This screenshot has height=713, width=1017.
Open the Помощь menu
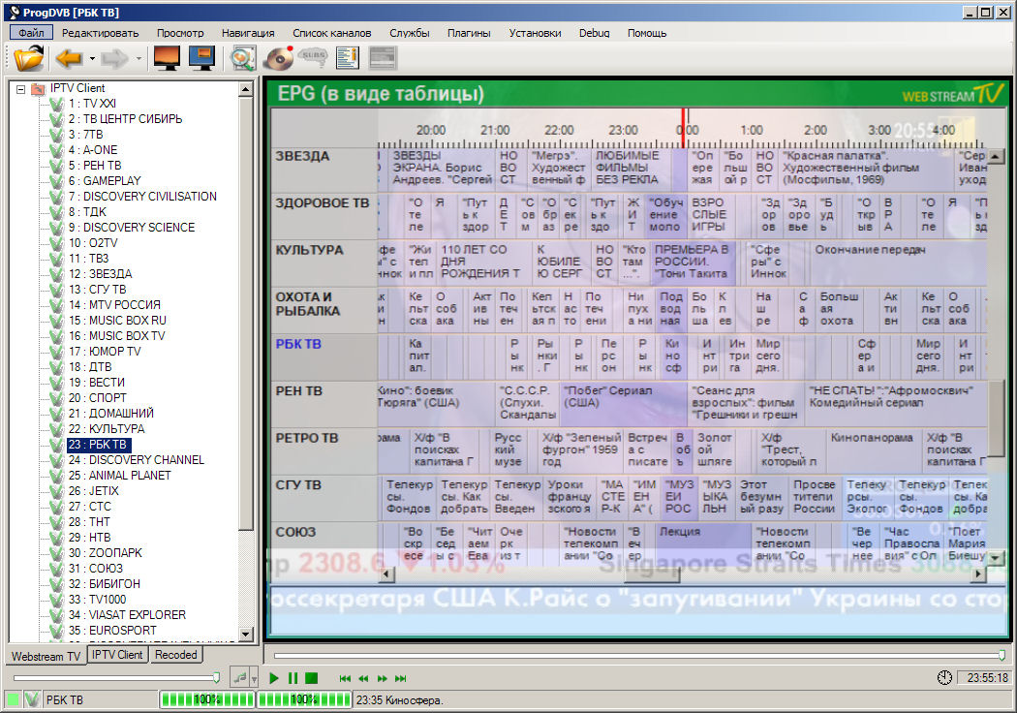[x=647, y=32]
